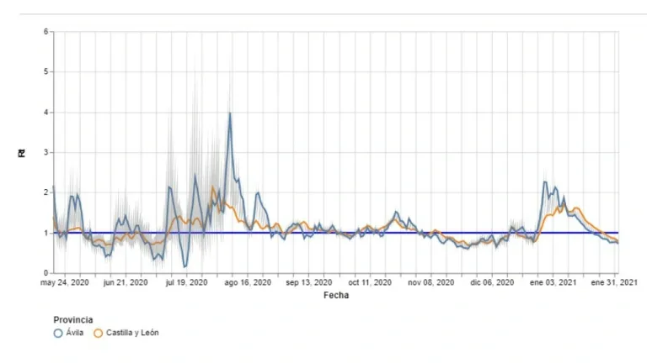Select the 'ago 16, 2020' date tick
647x363 pixels.
click(x=250, y=283)
